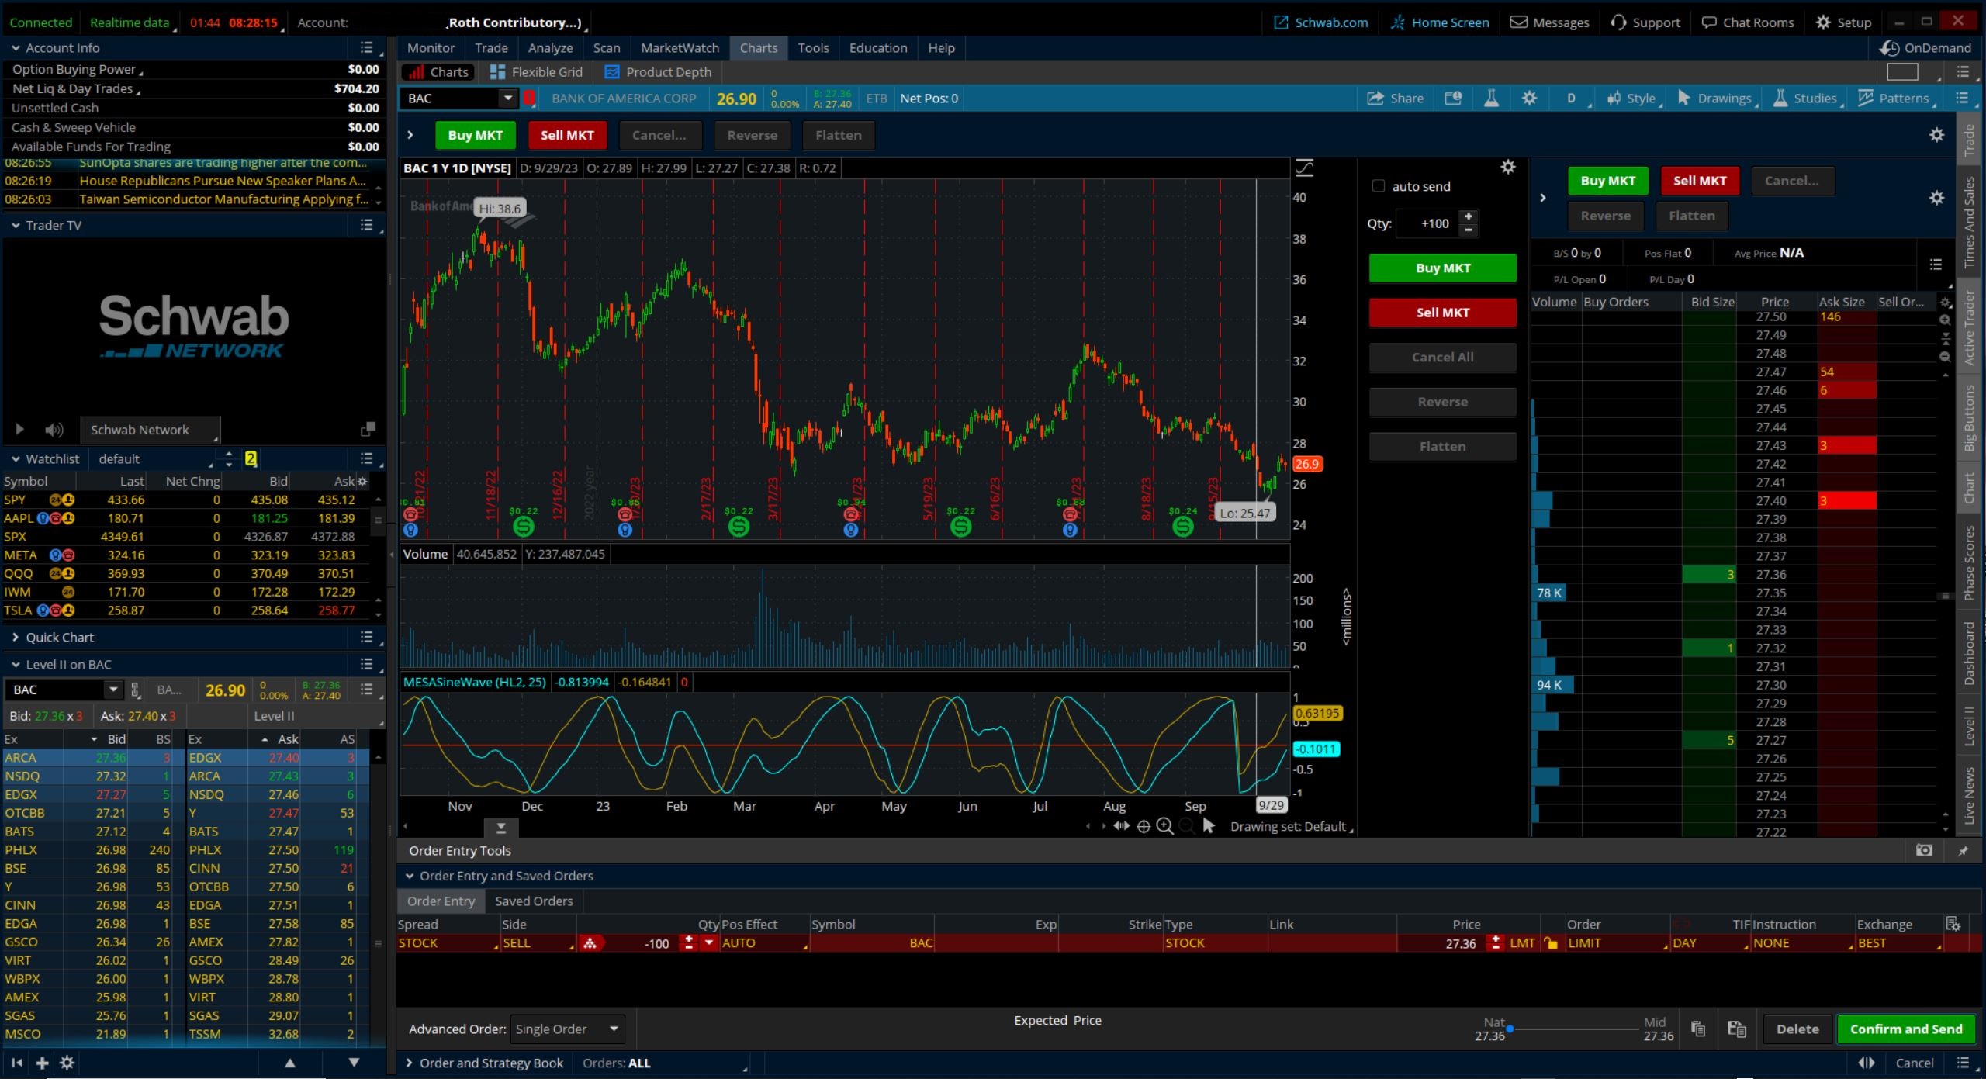Open chart settings gear in chart toolbar

click(x=1529, y=99)
